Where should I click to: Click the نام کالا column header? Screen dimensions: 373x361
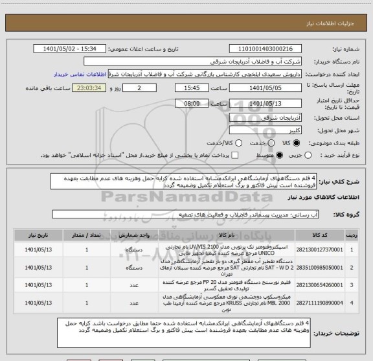(x=227, y=235)
